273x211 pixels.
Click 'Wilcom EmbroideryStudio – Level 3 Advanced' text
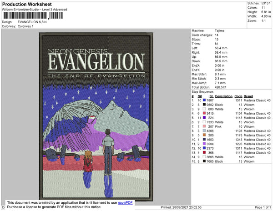pyautogui.click(x=35, y=10)
